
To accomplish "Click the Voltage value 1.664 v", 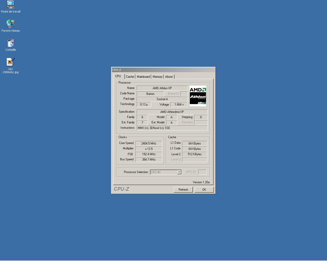I will pyautogui.click(x=179, y=105).
